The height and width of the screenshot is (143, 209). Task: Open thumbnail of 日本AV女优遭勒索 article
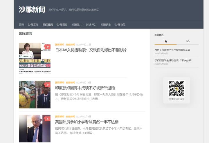(35, 58)
